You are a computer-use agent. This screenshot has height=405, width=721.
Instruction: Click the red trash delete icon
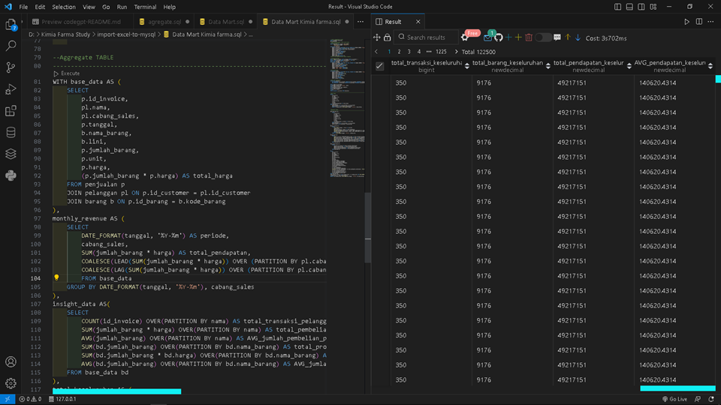pyautogui.click(x=529, y=37)
